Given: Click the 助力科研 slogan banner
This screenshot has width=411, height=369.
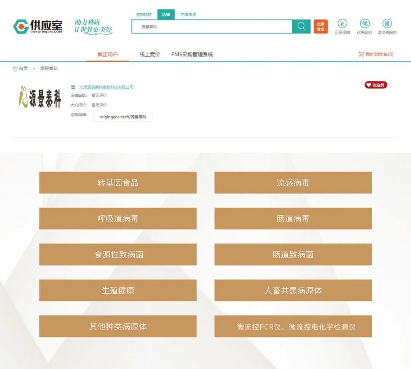Looking at the screenshot, I should [x=93, y=27].
